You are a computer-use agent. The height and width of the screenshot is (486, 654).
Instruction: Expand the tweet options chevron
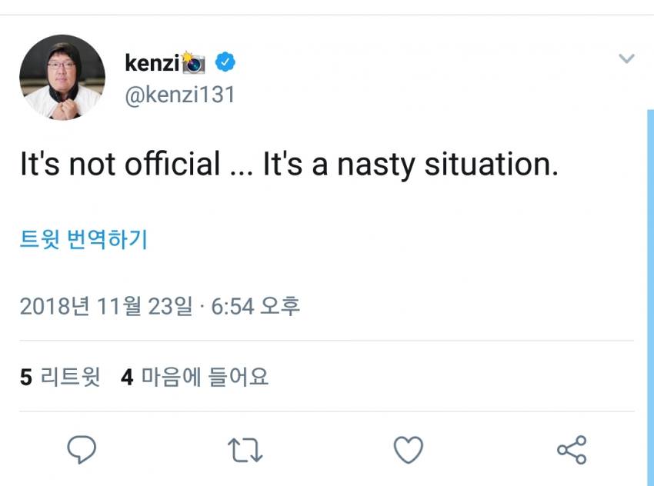click(627, 58)
